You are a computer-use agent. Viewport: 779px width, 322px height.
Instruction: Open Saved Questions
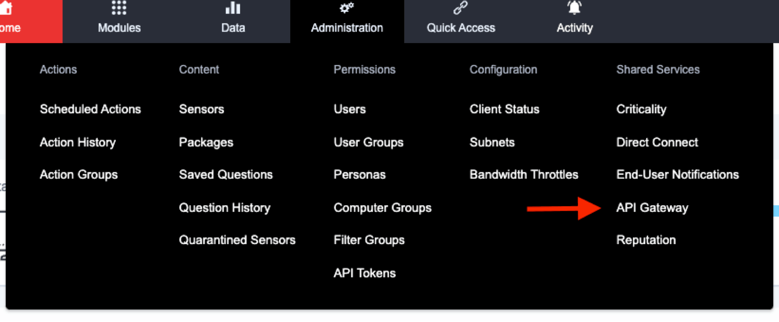coord(226,175)
